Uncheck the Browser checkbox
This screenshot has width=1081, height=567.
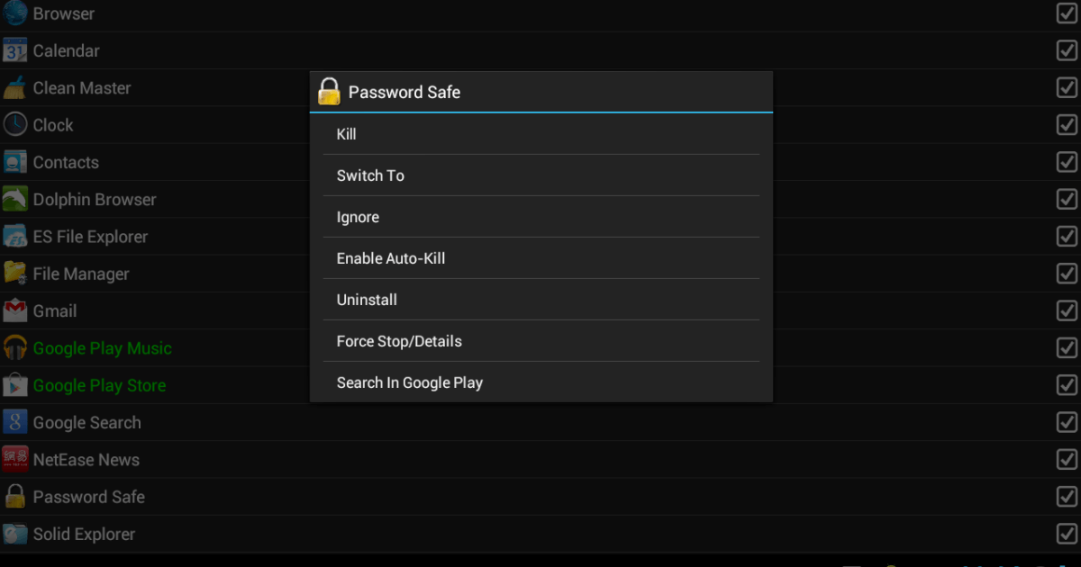(1067, 13)
